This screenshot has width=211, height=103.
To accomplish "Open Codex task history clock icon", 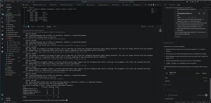I will (x=205, y=8).
